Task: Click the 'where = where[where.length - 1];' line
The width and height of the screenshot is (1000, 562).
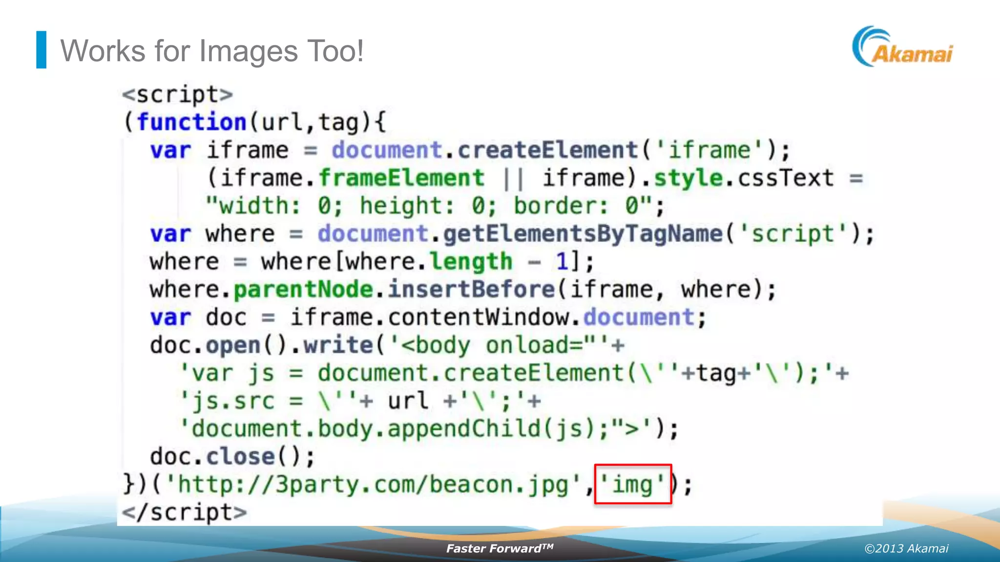Action: click(372, 262)
